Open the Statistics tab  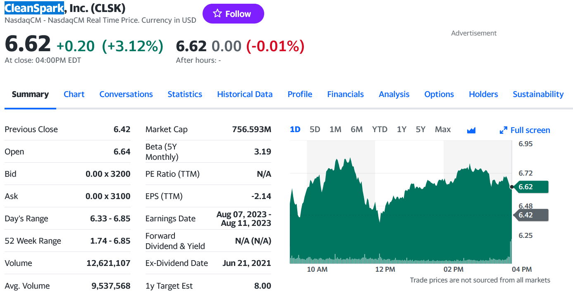185,94
